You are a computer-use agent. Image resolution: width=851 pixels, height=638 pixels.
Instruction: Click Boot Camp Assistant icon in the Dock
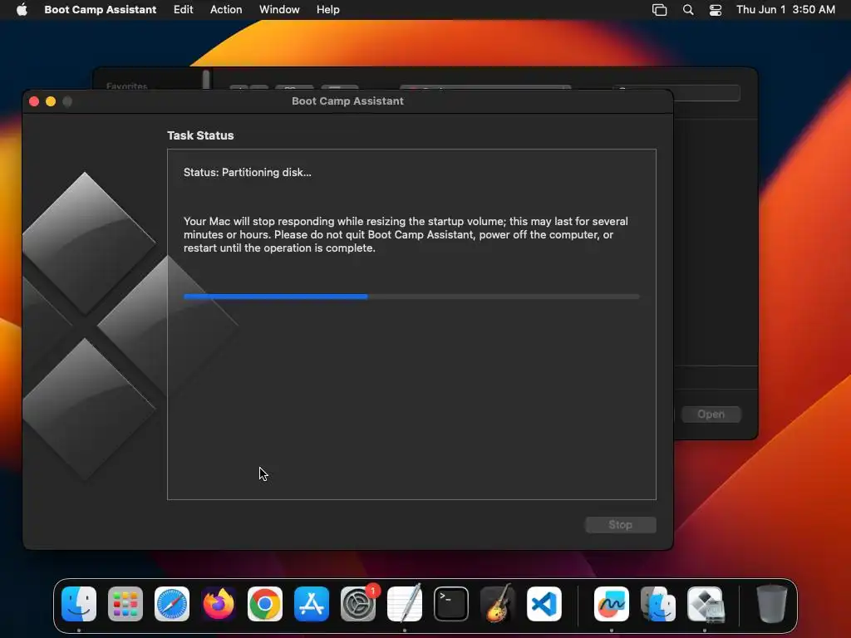pyautogui.click(x=705, y=604)
